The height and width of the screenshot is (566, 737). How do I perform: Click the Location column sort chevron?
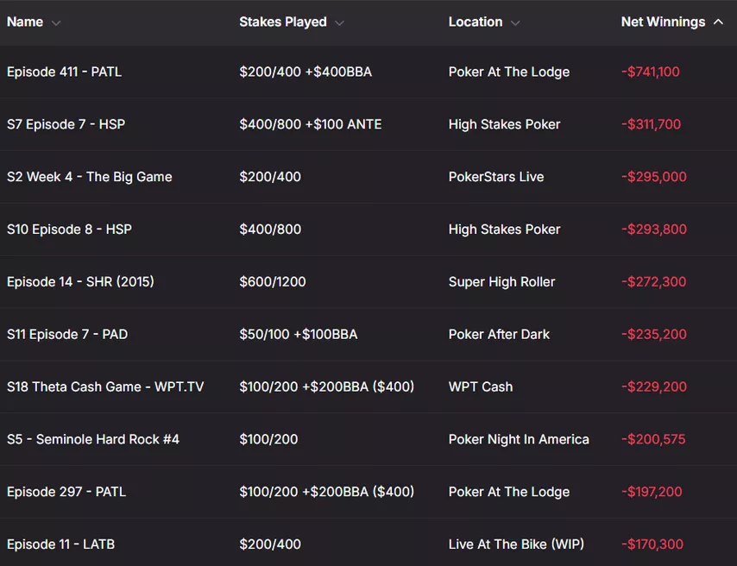point(515,22)
